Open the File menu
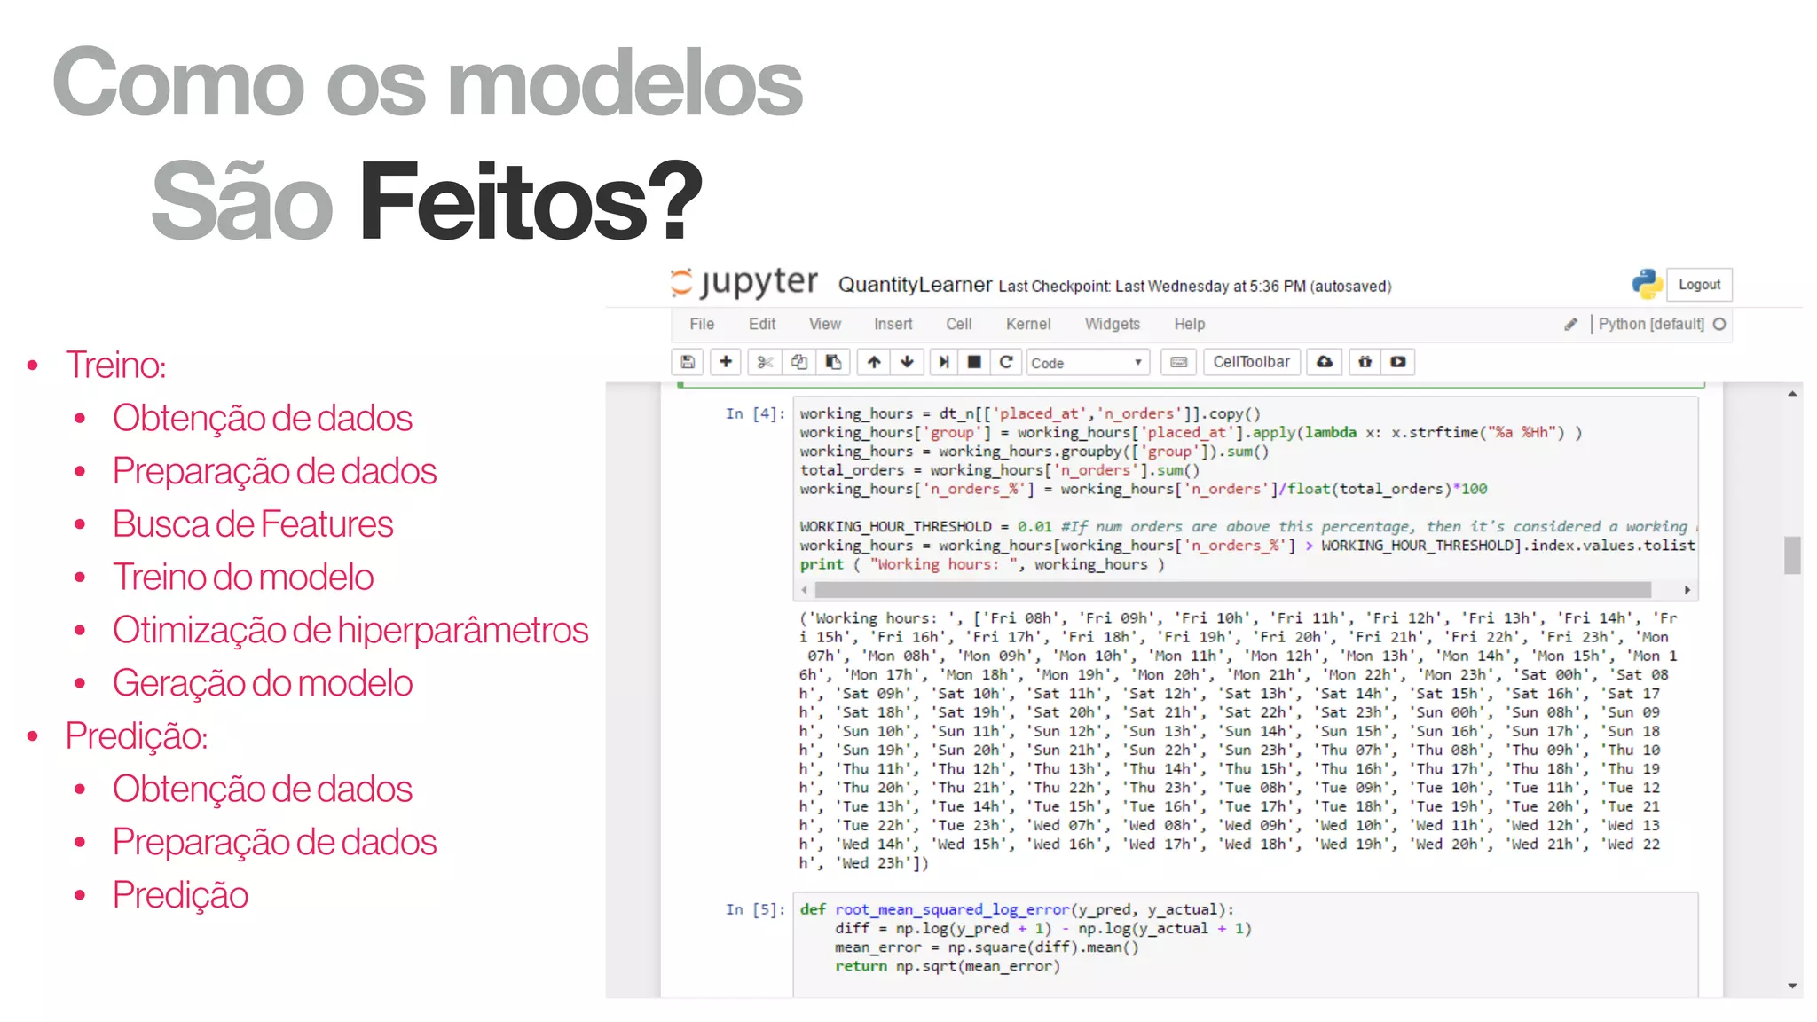The width and height of the screenshot is (1817, 1022). (x=702, y=325)
